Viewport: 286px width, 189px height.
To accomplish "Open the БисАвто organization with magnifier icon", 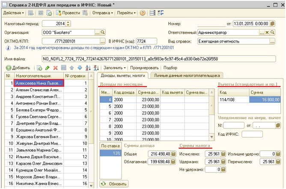I will (103, 32).
